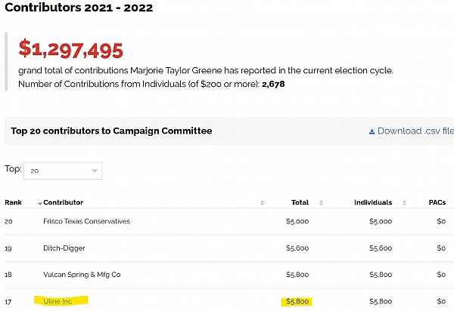
Task: Click sort icon left of PACs header
Action: point(405,203)
